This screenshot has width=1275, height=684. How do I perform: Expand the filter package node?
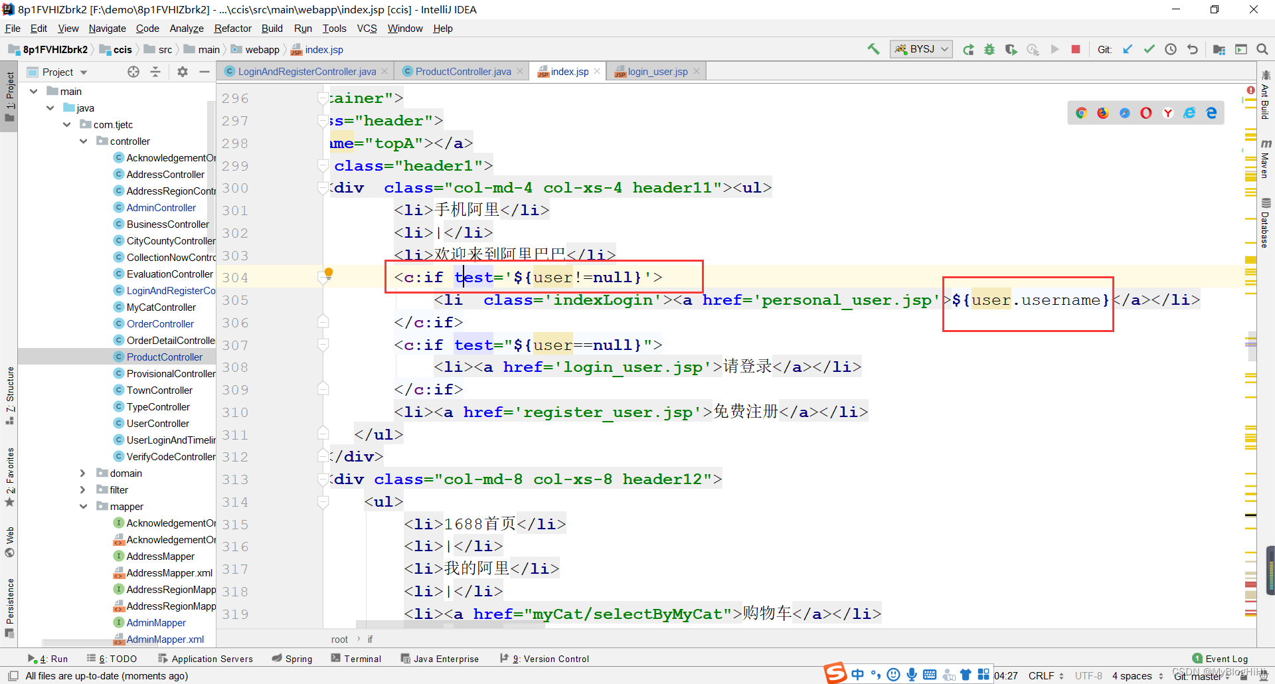click(x=82, y=490)
